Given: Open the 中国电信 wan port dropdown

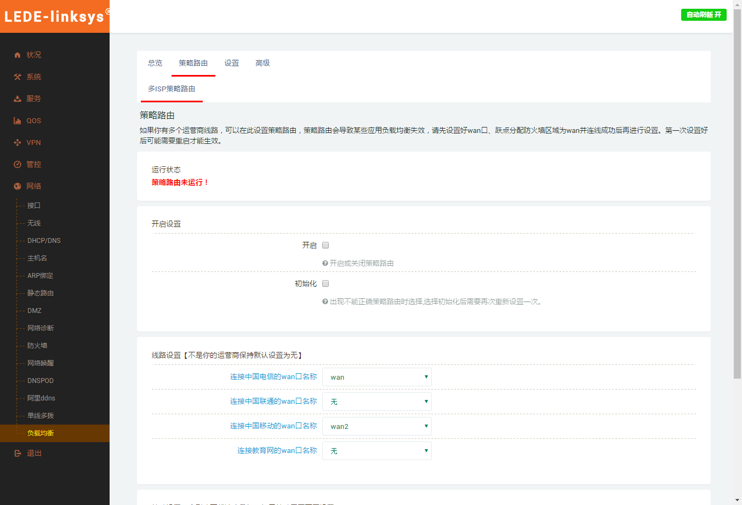Looking at the screenshot, I should point(377,377).
